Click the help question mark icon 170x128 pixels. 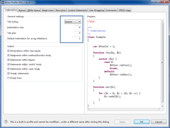[6, 122]
